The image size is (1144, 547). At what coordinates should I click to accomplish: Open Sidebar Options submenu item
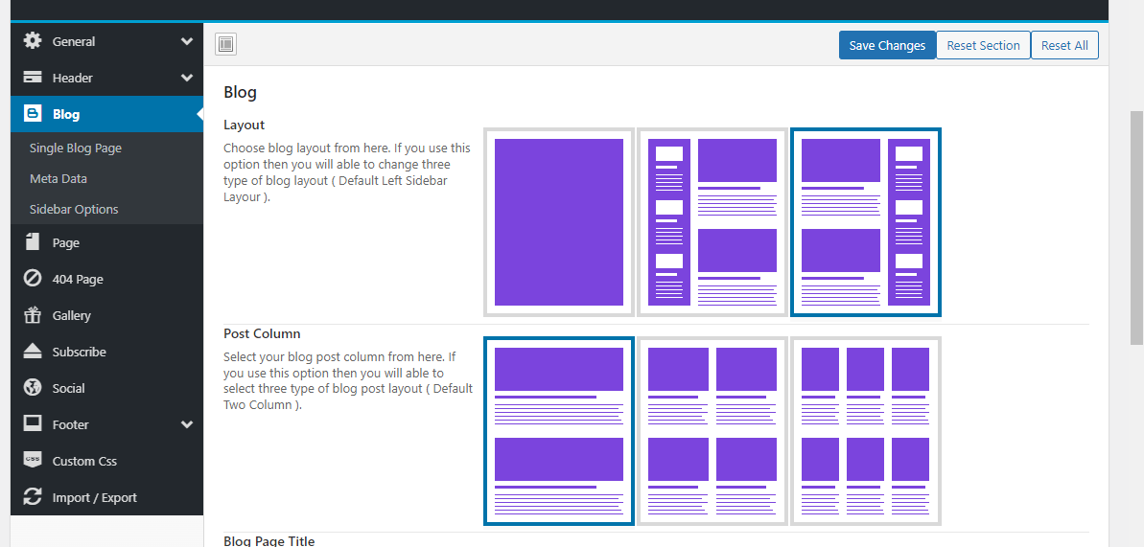coord(74,209)
